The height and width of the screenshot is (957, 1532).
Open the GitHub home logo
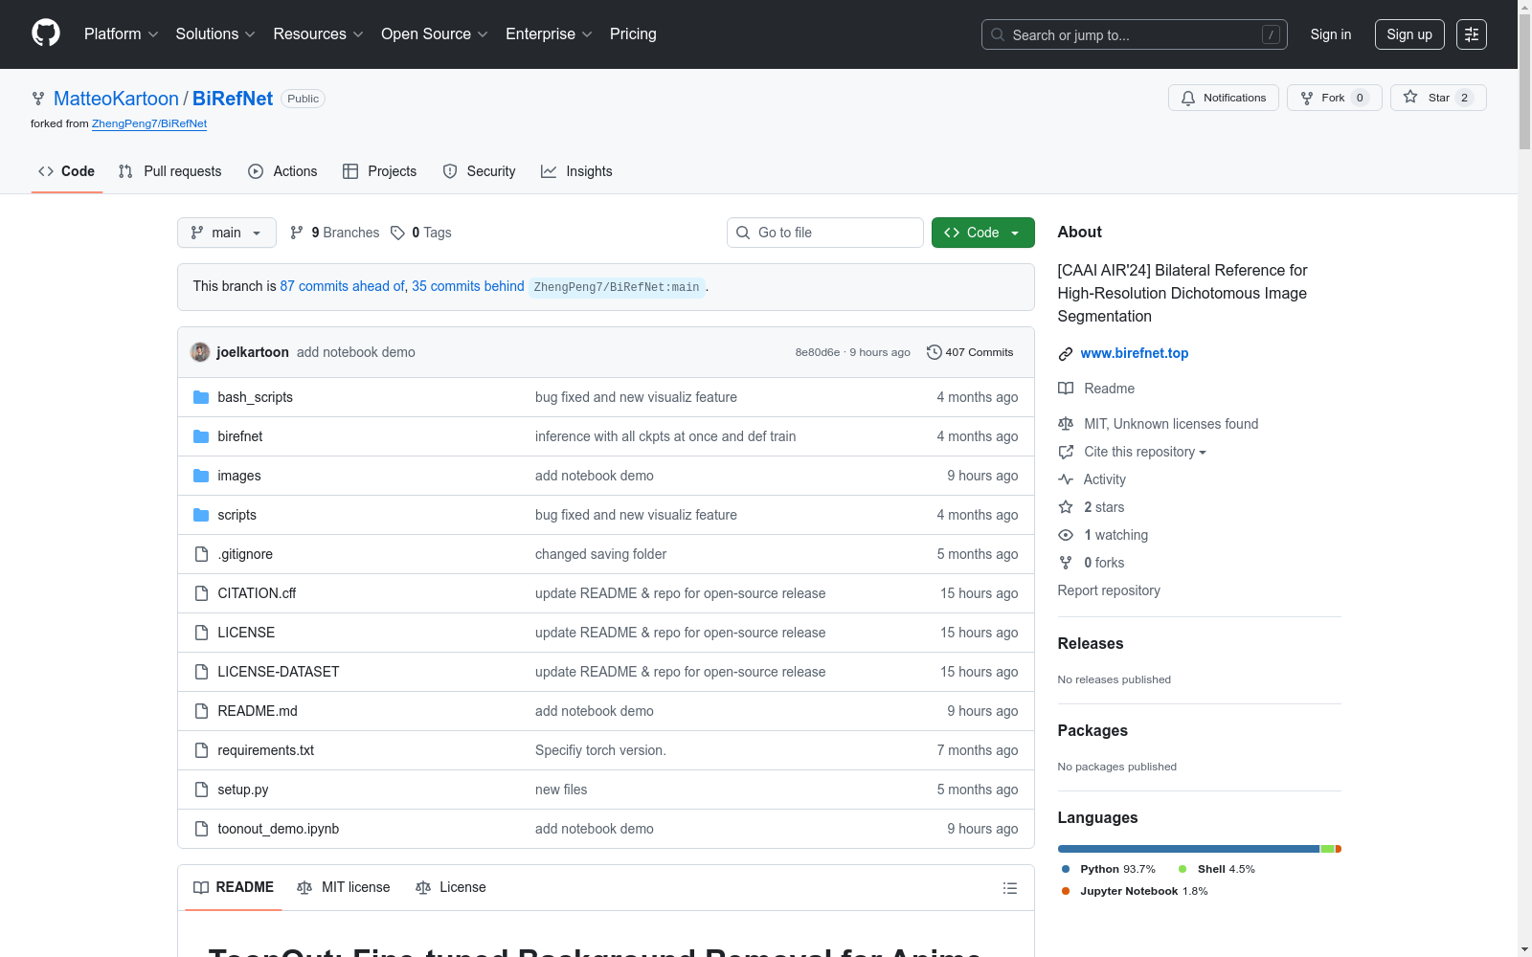pyautogui.click(x=46, y=33)
